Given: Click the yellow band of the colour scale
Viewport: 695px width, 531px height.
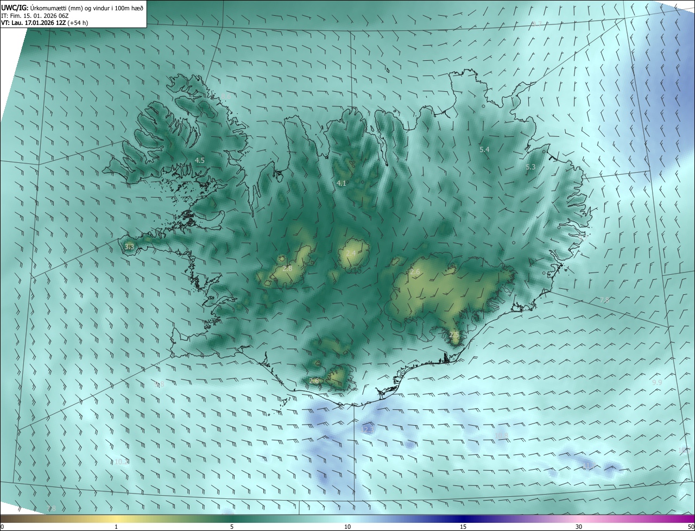Looking at the screenshot, I should tap(116, 519).
